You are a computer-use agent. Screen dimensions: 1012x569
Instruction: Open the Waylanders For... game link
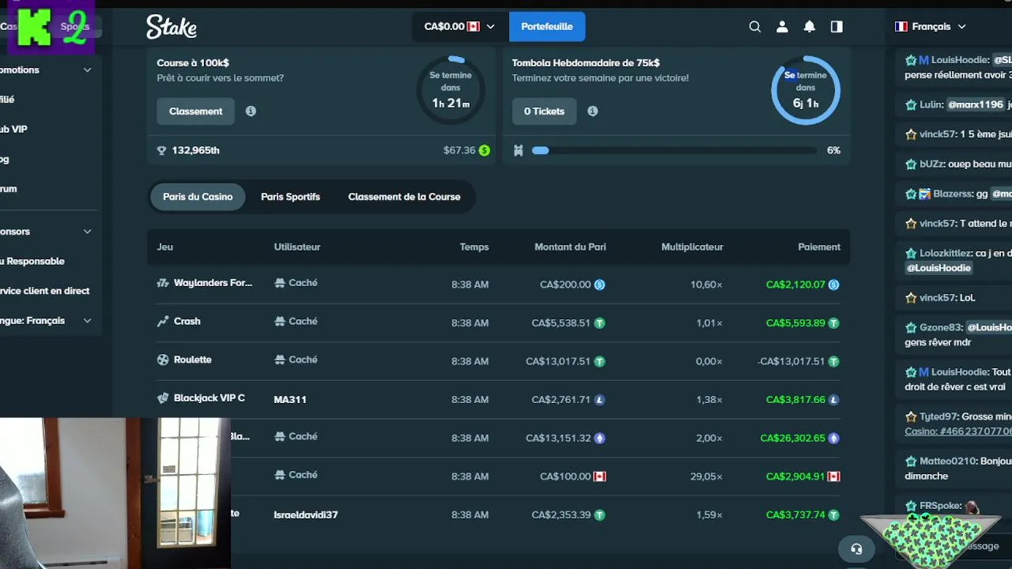tap(213, 283)
